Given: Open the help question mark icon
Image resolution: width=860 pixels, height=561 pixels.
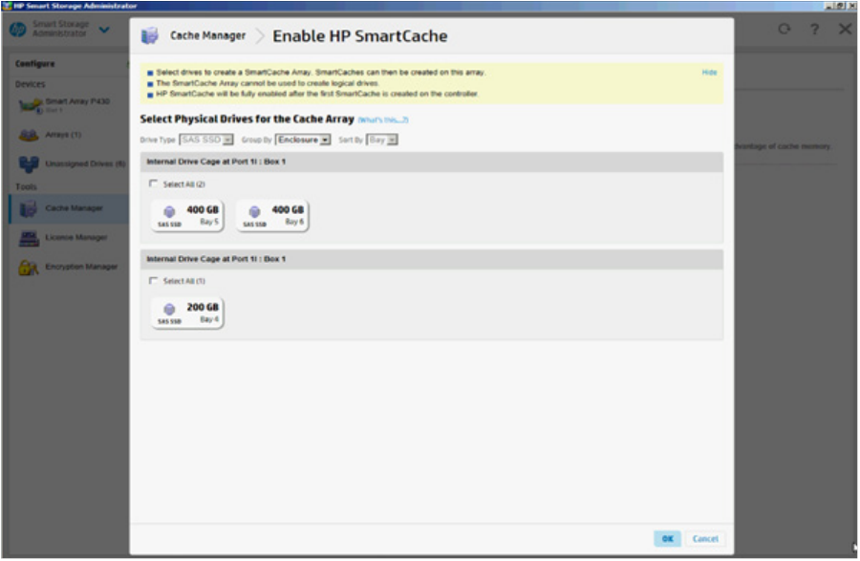Looking at the screenshot, I should tap(815, 29).
